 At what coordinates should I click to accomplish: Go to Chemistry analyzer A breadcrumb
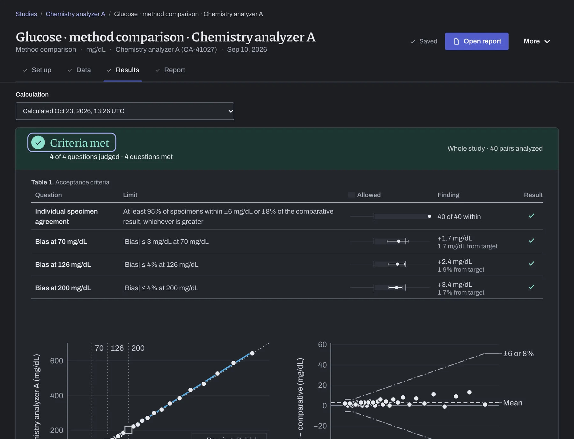75,14
